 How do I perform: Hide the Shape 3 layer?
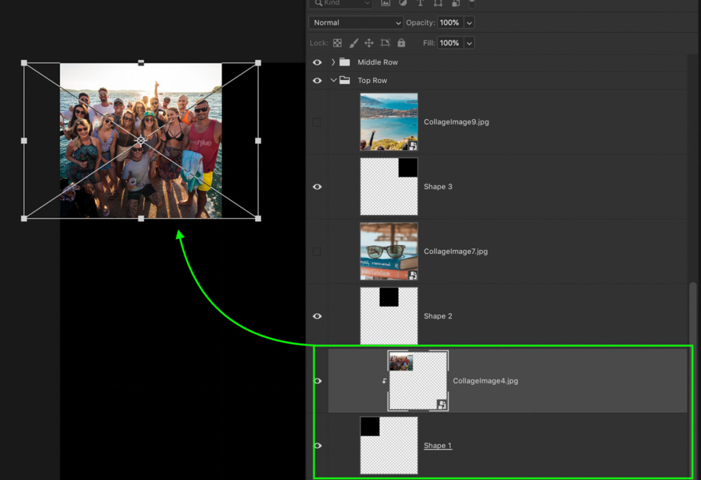click(x=317, y=187)
